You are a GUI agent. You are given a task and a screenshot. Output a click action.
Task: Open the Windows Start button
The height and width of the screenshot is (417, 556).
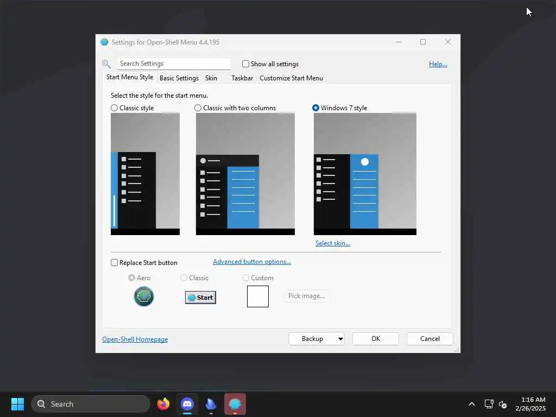[17, 404]
